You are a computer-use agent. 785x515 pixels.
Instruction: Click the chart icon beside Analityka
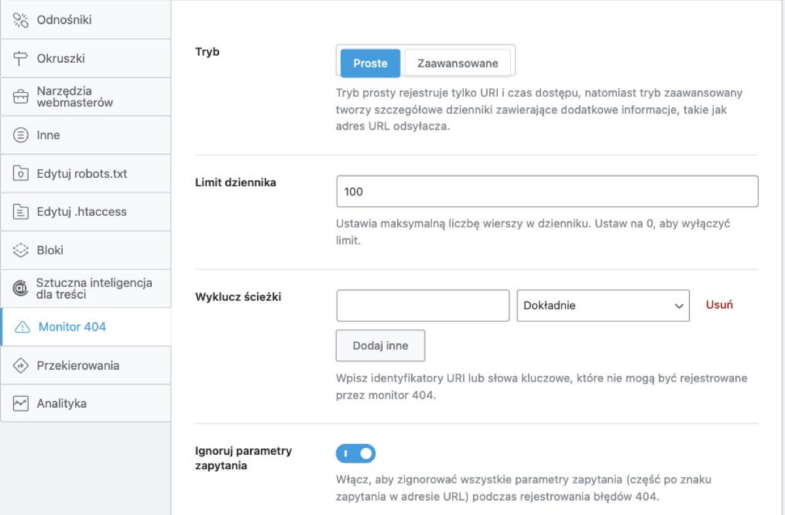(x=21, y=404)
